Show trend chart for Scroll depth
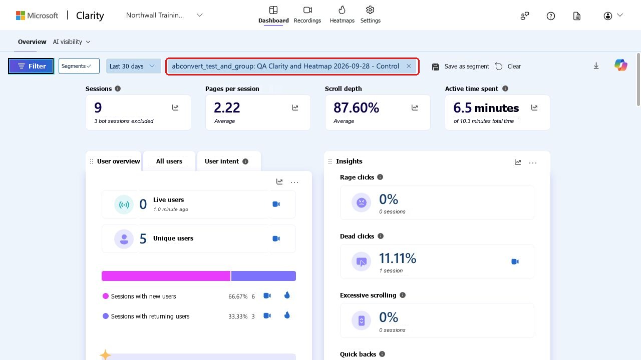The height and width of the screenshot is (360, 641). tap(415, 107)
